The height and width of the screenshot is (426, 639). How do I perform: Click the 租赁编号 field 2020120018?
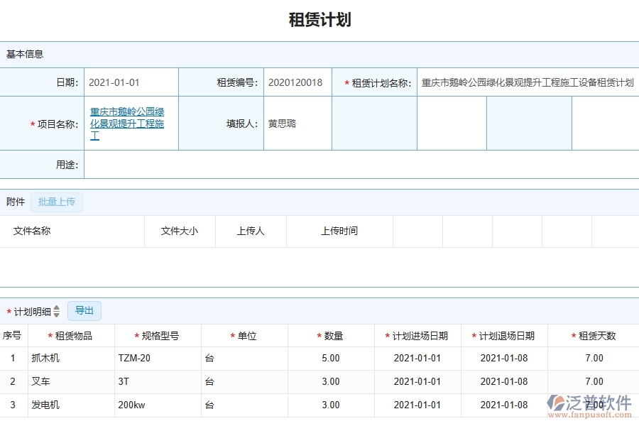pyautogui.click(x=297, y=82)
